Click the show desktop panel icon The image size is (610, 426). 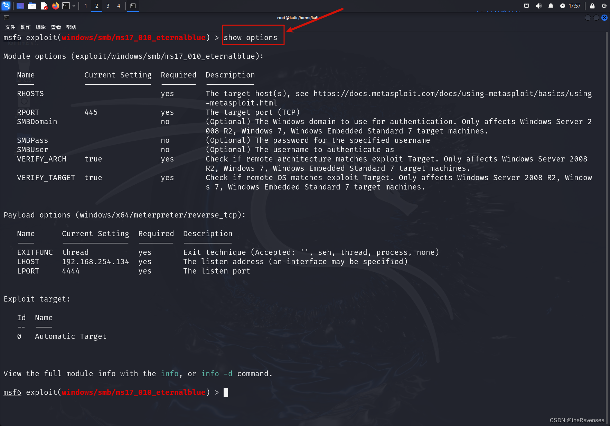point(20,6)
